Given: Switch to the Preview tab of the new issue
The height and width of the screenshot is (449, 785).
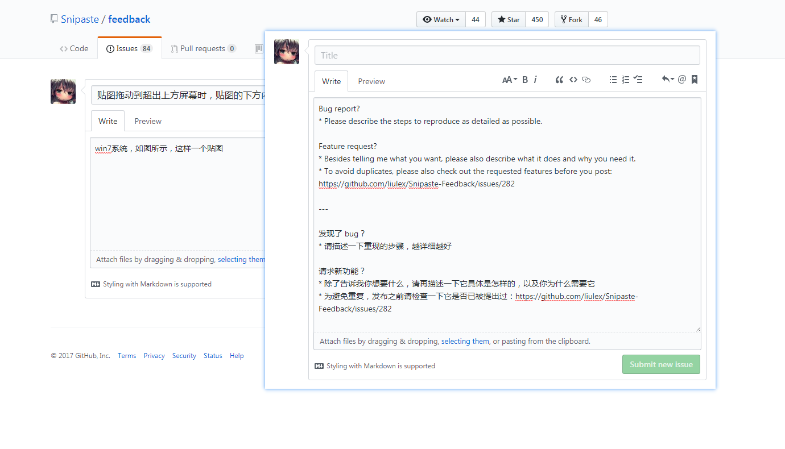Looking at the screenshot, I should click(x=371, y=81).
